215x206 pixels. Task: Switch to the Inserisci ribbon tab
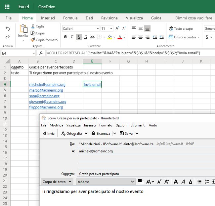pyautogui.click(x=48, y=18)
